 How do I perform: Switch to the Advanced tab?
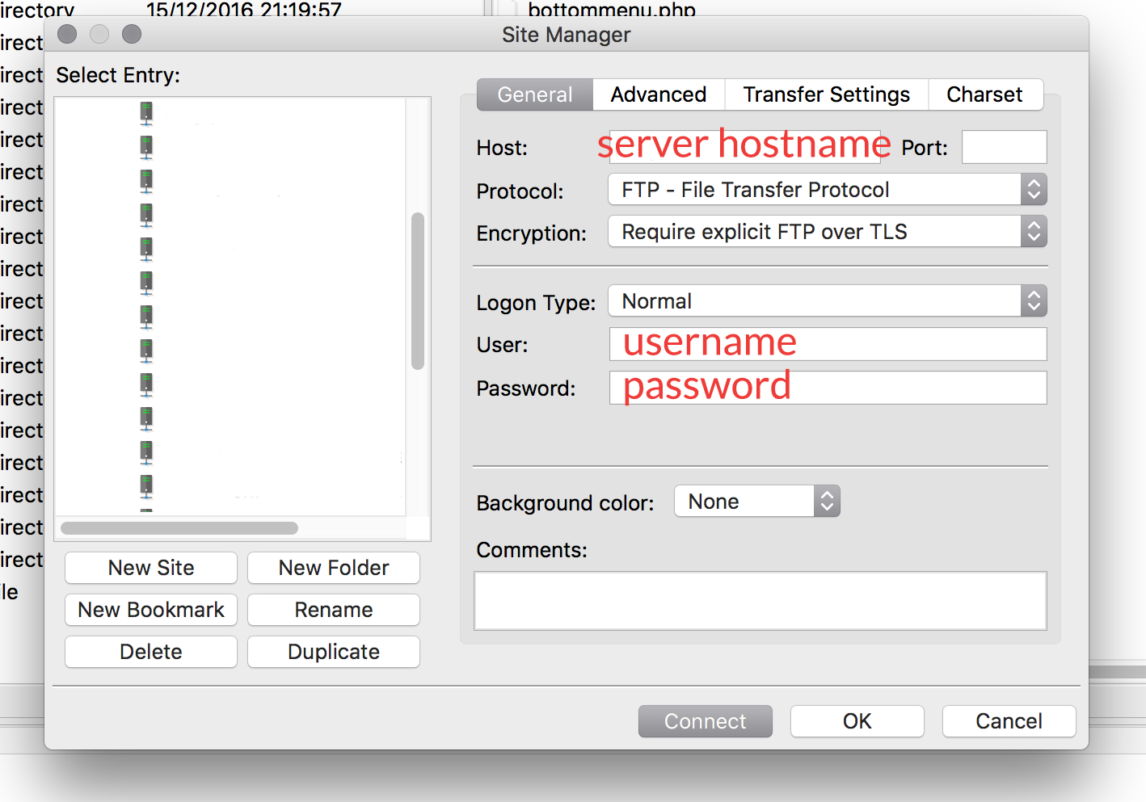point(658,94)
